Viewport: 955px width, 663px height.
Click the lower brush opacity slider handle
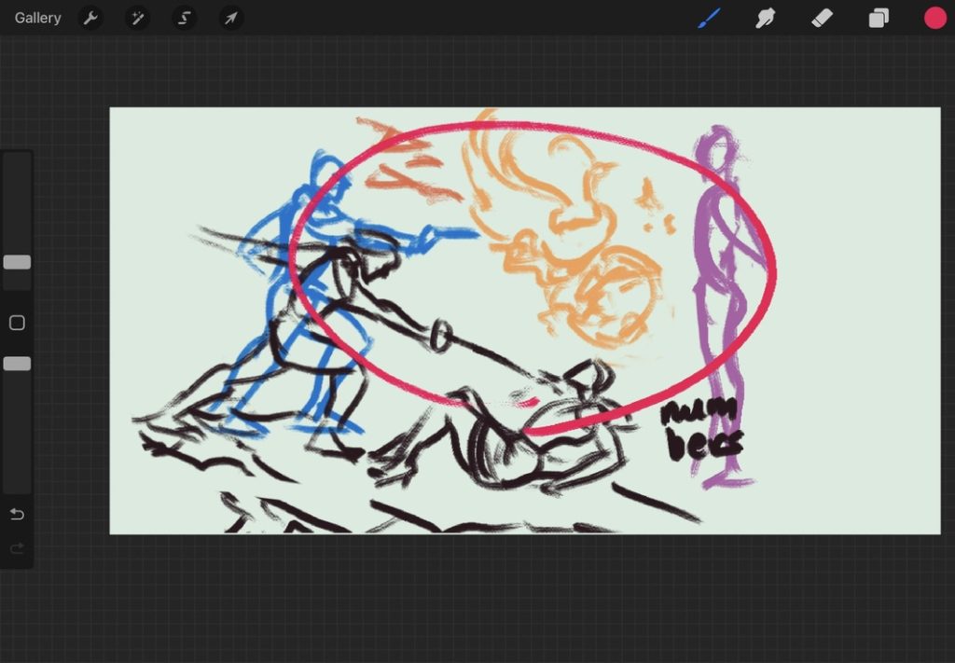pyautogui.click(x=17, y=364)
